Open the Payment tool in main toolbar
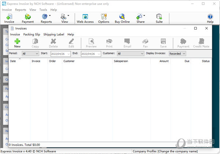220x154 pixels. 27,18
